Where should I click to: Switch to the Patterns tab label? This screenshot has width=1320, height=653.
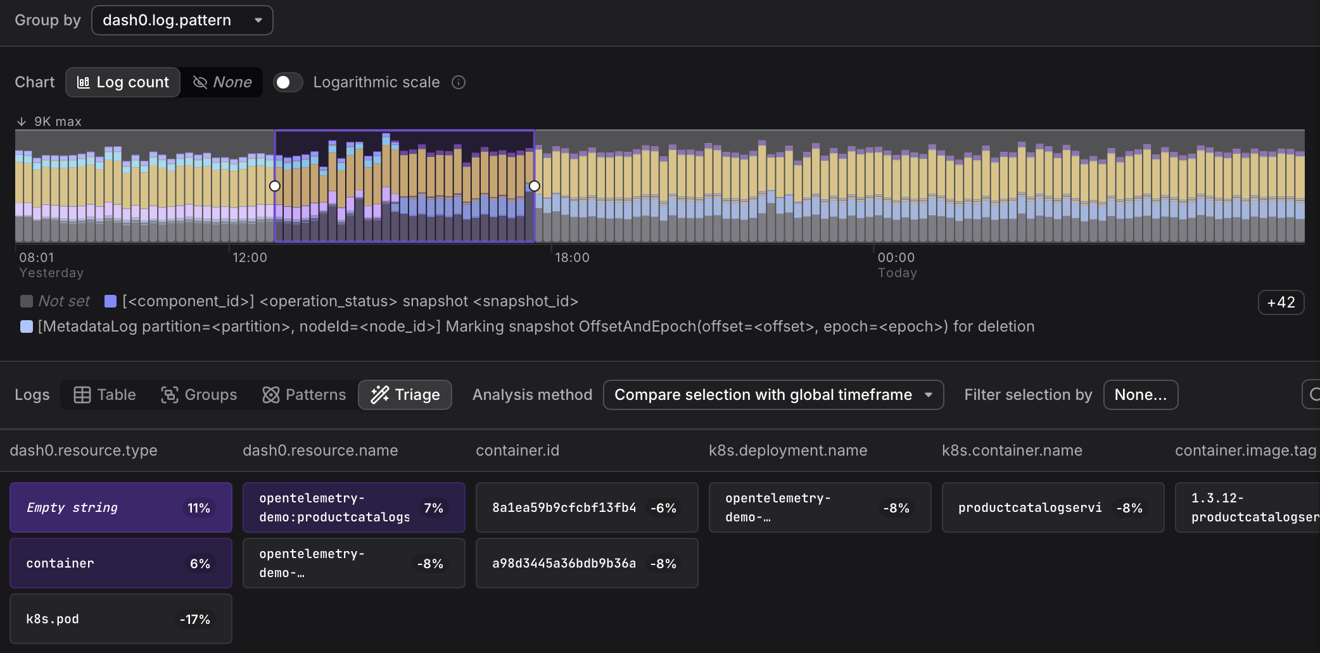315,395
